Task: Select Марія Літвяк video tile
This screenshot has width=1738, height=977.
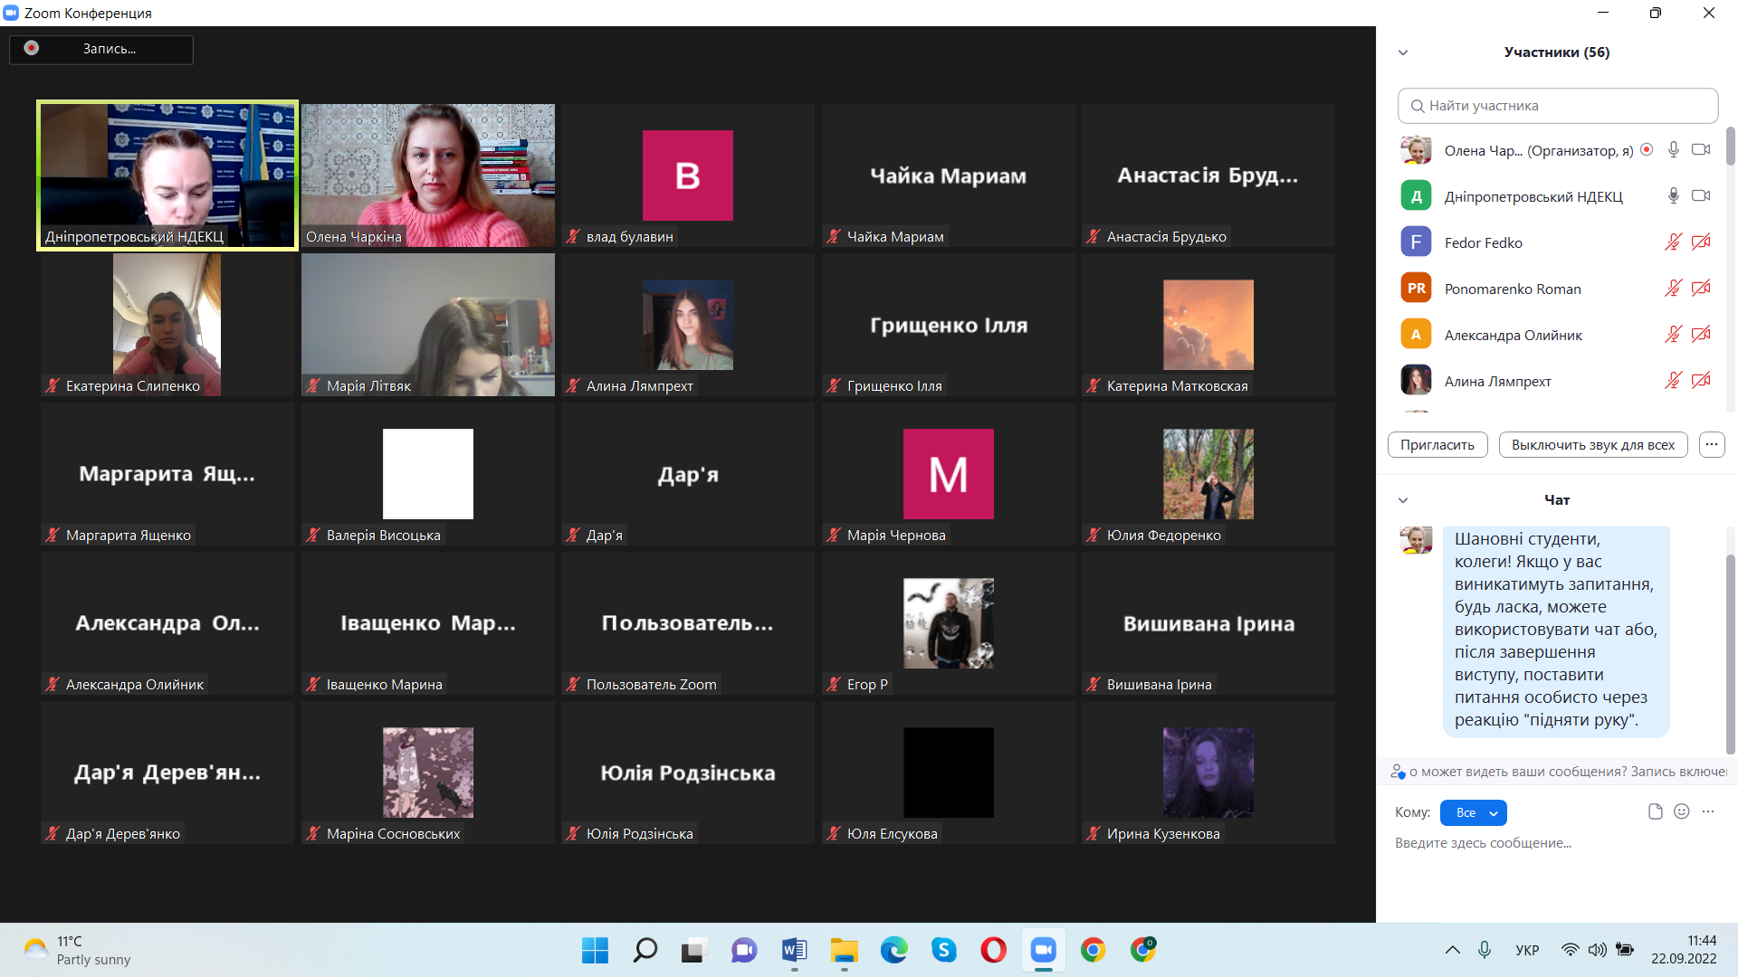Action: click(x=428, y=325)
